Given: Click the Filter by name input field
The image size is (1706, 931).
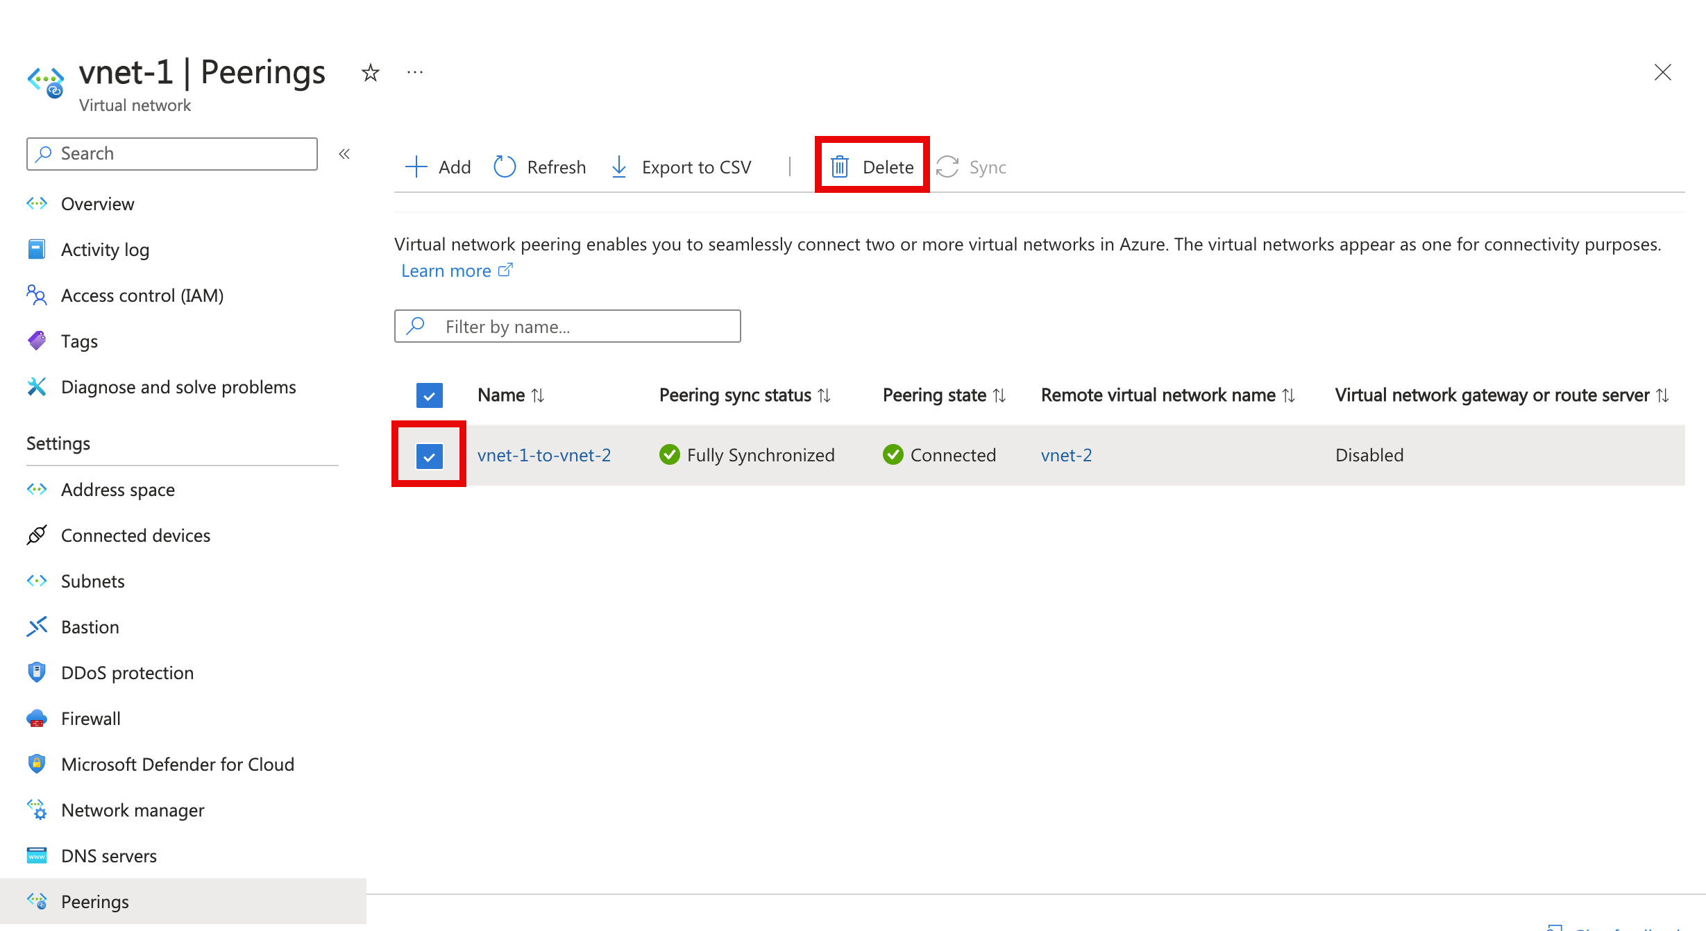Looking at the screenshot, I should [x=566, y=327].
